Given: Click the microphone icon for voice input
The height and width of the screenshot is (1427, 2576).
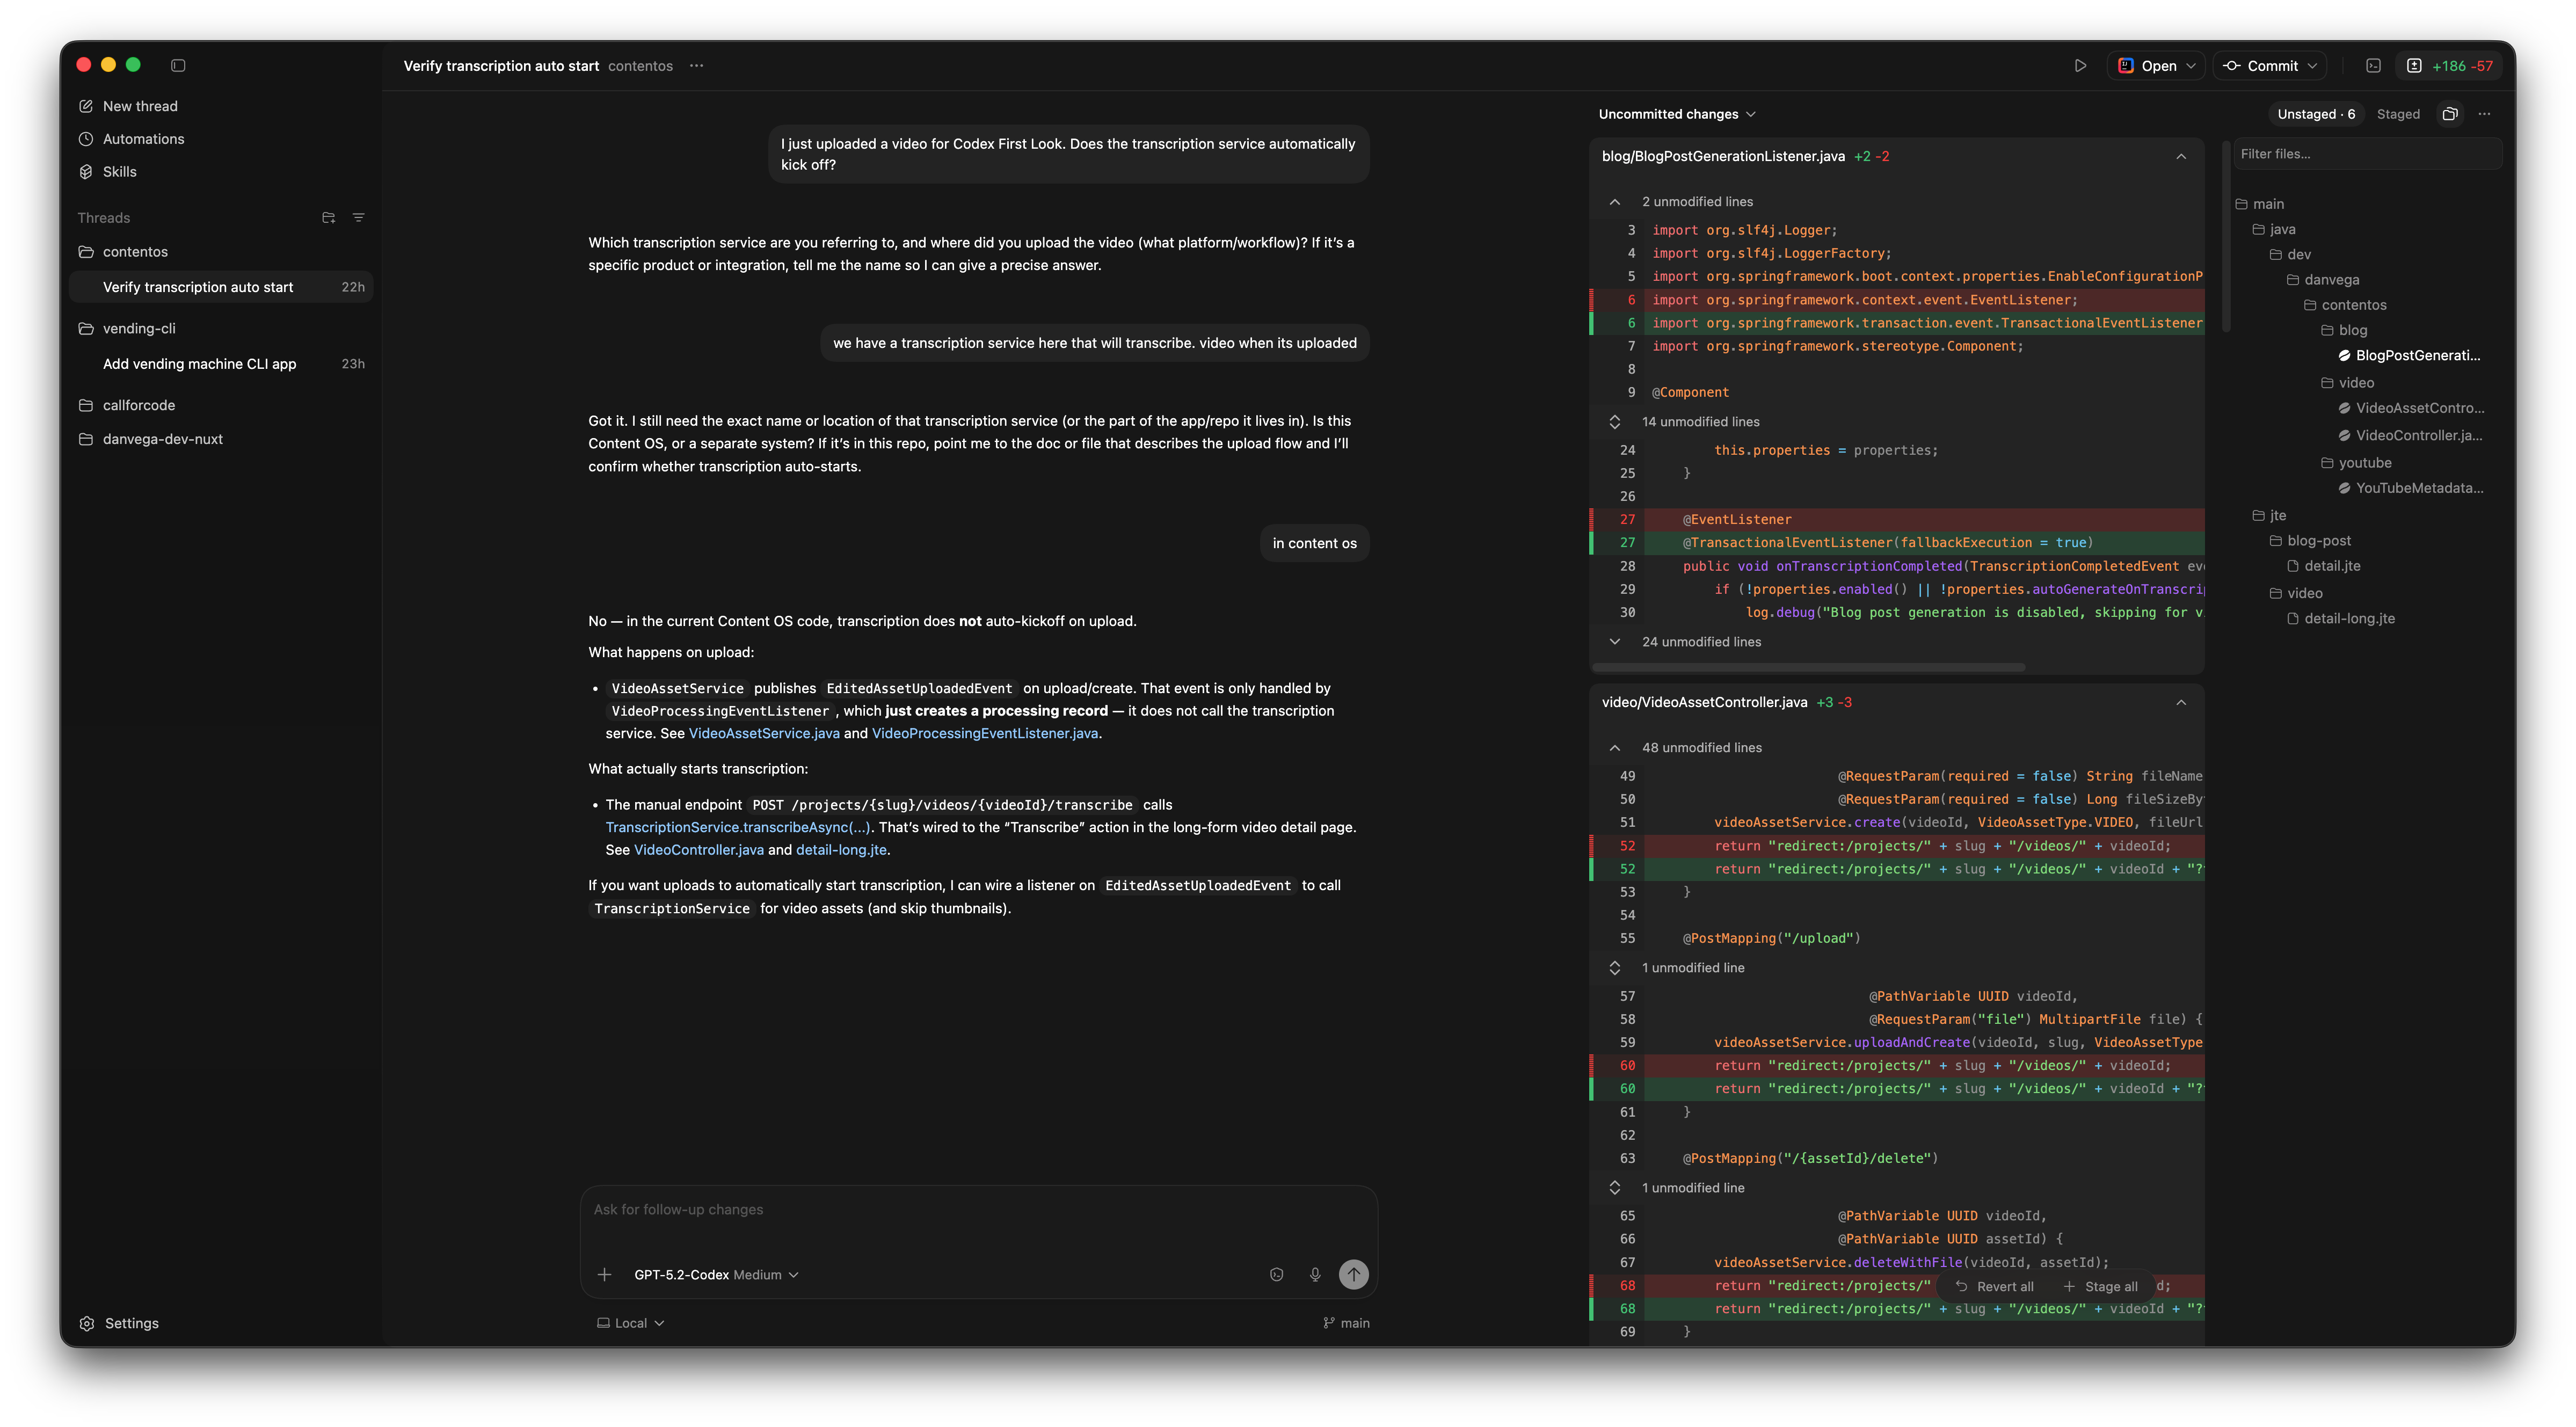Looking at the screenshot, I should click(x=1315, y=1274).
